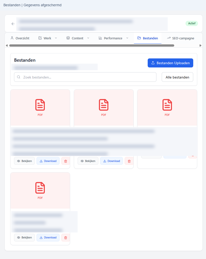Delete the middle top-row file via trash icon
This screenshot has width=206, height=259.
pos(129,161)
